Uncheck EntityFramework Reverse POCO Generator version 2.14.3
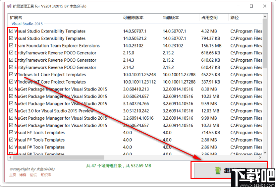Image resolution: width=276 pixels, height=187 pixels. click(11, 60)
